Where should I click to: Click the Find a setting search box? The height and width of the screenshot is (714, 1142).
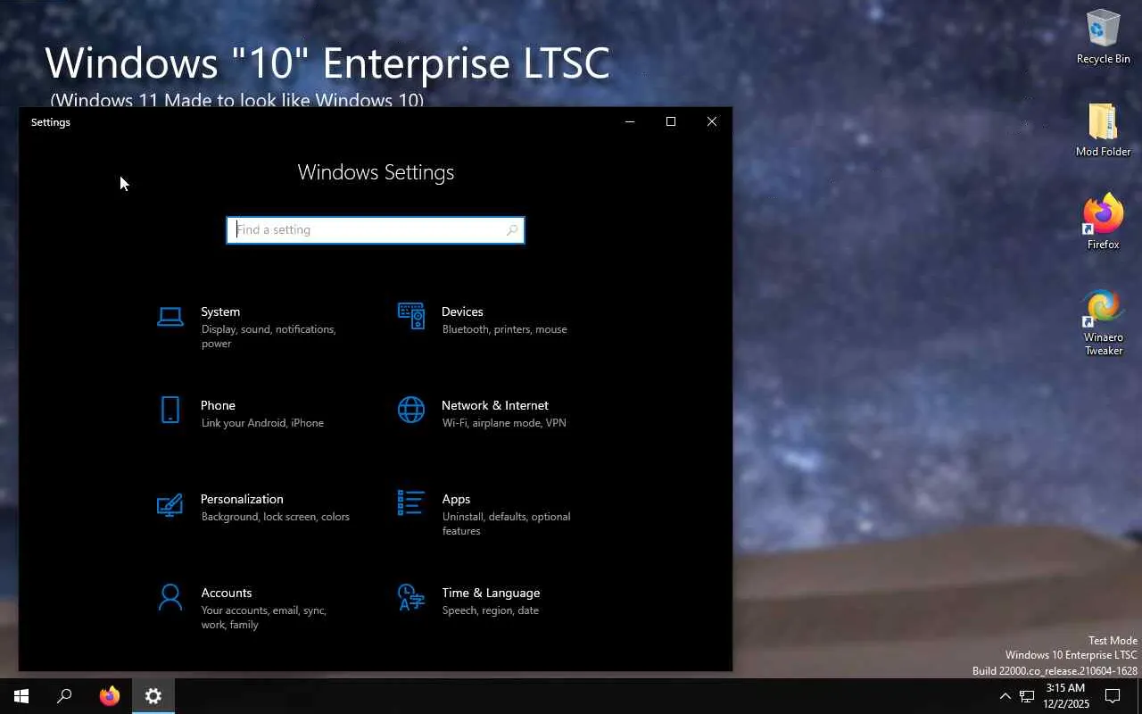coord(376,230)
